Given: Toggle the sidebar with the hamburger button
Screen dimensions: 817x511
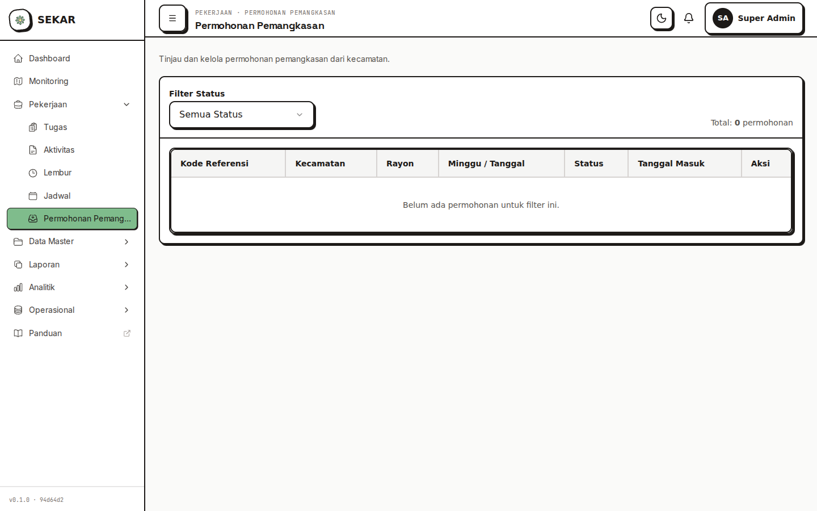Looking at the screenshot, I should tap(172, 18).
